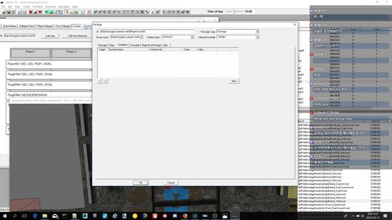
Task: Switch to the Flags tab
Action: tap(111, 45)
